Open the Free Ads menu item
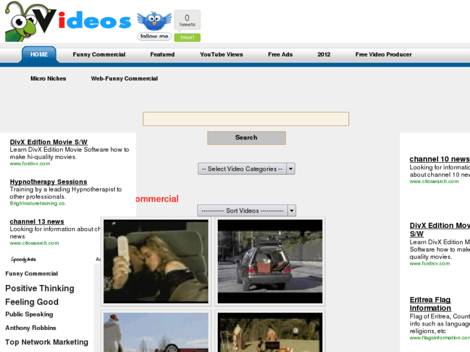The width and height of the screenshot is (470, 352). click(280, 54)
